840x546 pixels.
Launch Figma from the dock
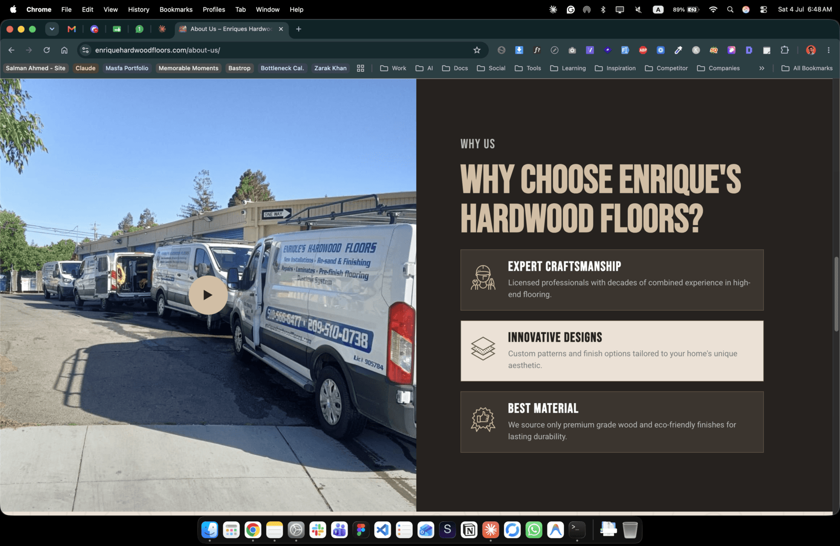coord(361,530)
